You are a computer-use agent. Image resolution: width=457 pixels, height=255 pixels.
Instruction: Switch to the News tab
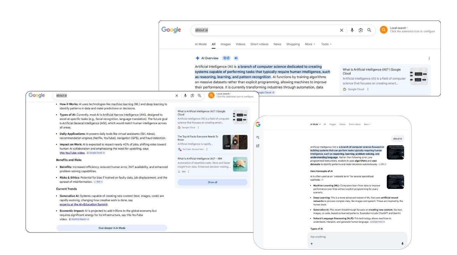point(277,44)
